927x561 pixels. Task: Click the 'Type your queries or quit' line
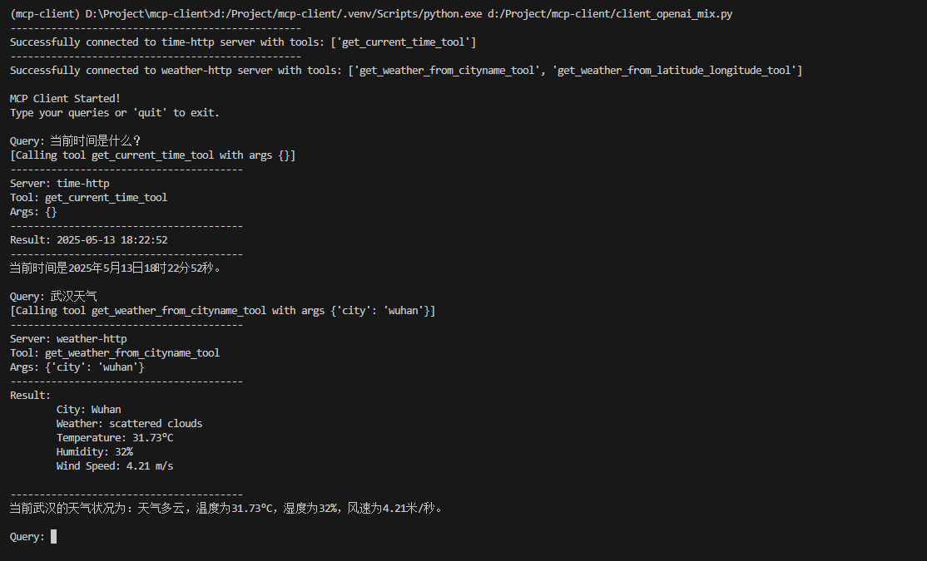115,112
